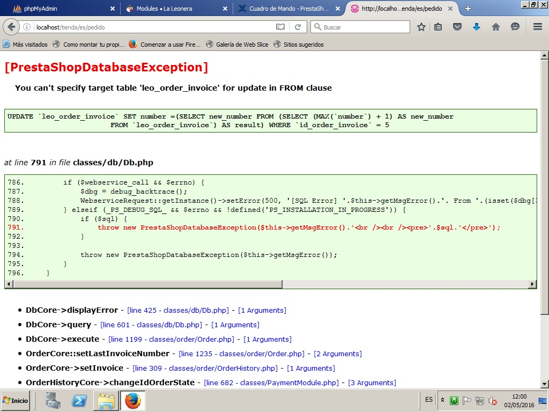
Task: Open Server Manager from taskbar
Action: pos(53,400)
